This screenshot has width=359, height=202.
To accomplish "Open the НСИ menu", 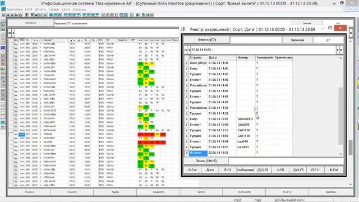I will click(x=29, y=10).
